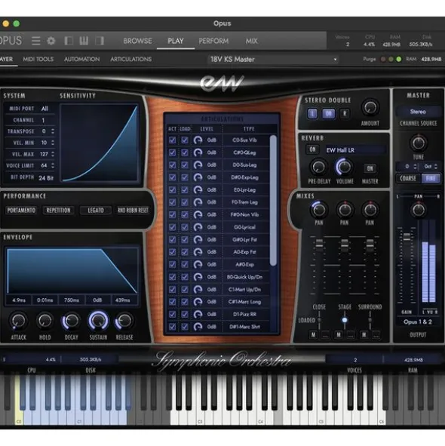Click the red Purge indicator dot
445x446 pixels.
383,59
